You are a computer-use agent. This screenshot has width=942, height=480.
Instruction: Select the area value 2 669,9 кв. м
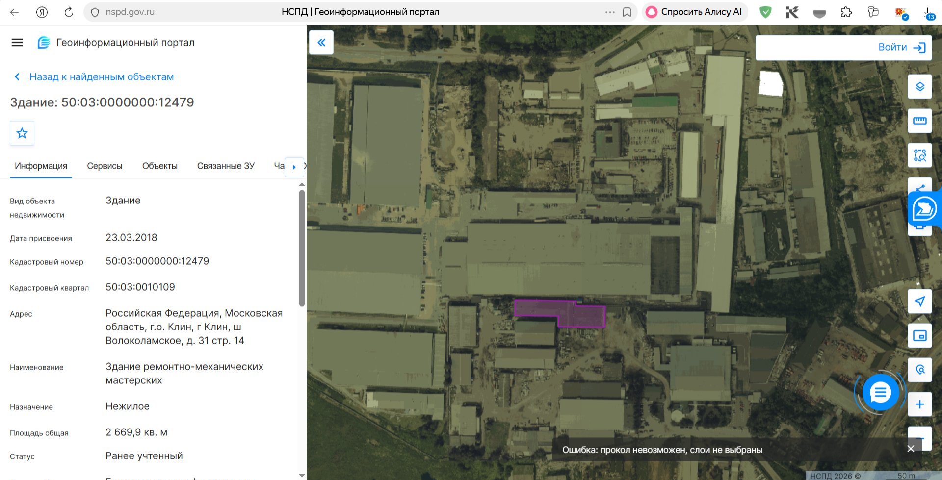click(x=136, y=432)
